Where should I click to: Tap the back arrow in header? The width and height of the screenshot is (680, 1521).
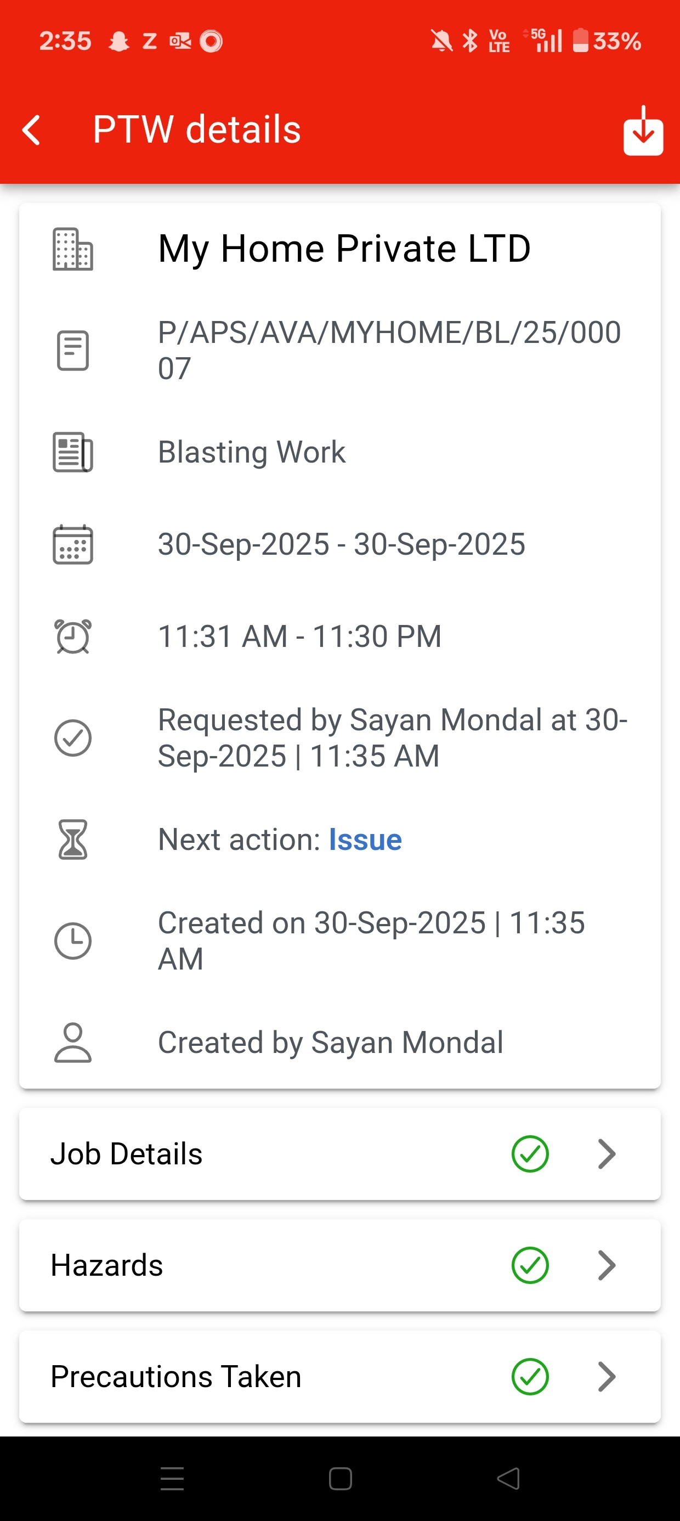pyautogui.click(x=32, y=130)
